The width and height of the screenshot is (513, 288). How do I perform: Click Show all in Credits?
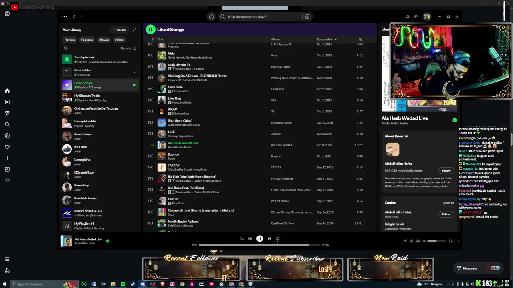[448, 203]
